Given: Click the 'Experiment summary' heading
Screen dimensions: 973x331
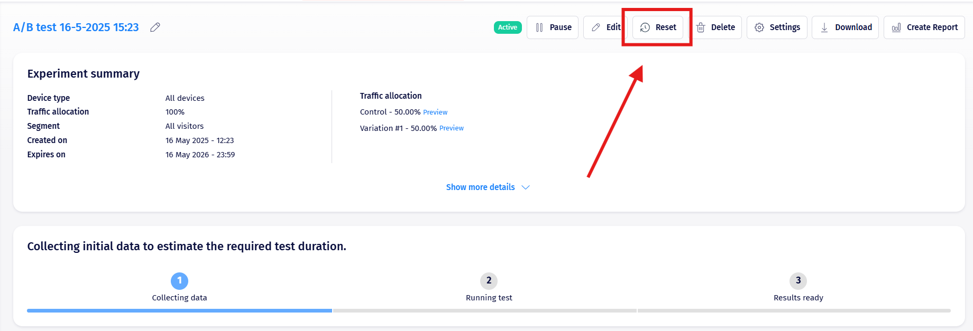Looking at the screenshot, I should (84, 74).
